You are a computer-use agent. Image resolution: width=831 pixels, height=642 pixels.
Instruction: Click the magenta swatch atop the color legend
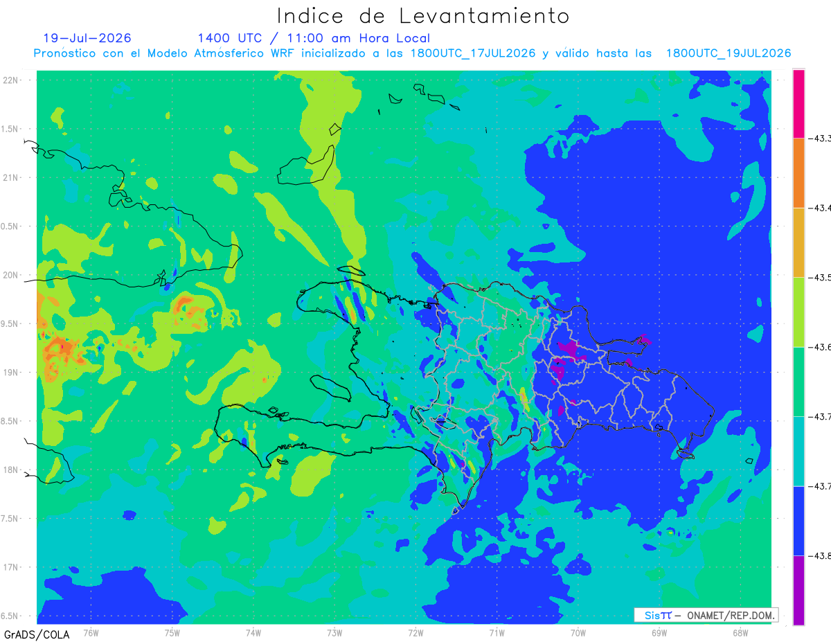pos(798,103)
